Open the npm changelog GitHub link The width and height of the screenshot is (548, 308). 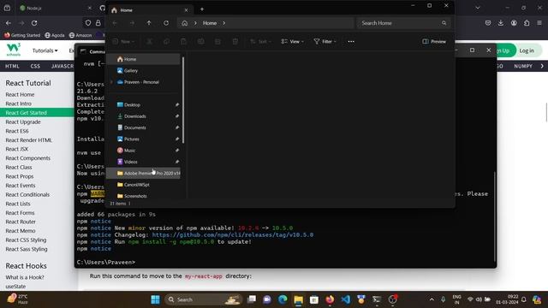[x=232, y=235]
